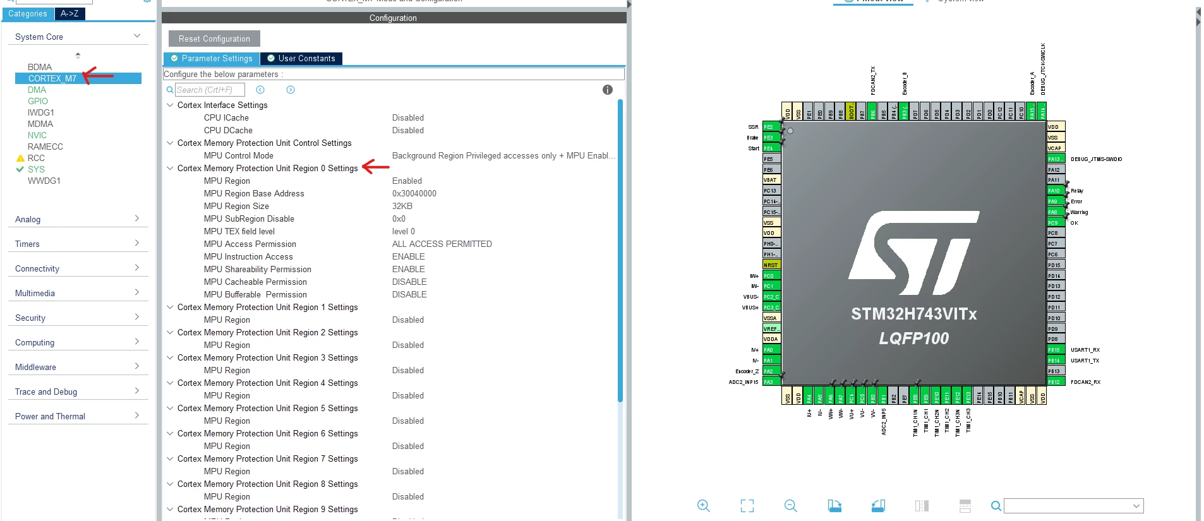Expand the Computing category
Image resolution: width=1204 pixels, height=521 pixels.
(137, 342)
